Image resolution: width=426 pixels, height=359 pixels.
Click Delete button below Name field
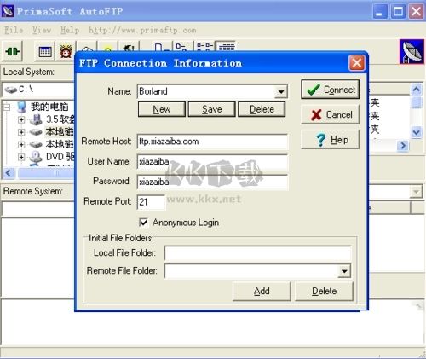tap(262, 109)
